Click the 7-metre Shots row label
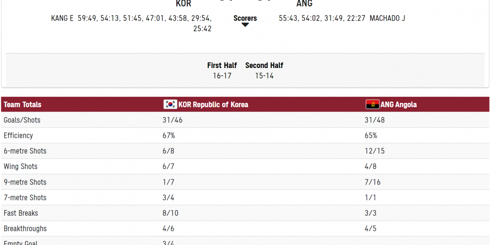Viewport: 491px width, 245px height. pos(25,197)
